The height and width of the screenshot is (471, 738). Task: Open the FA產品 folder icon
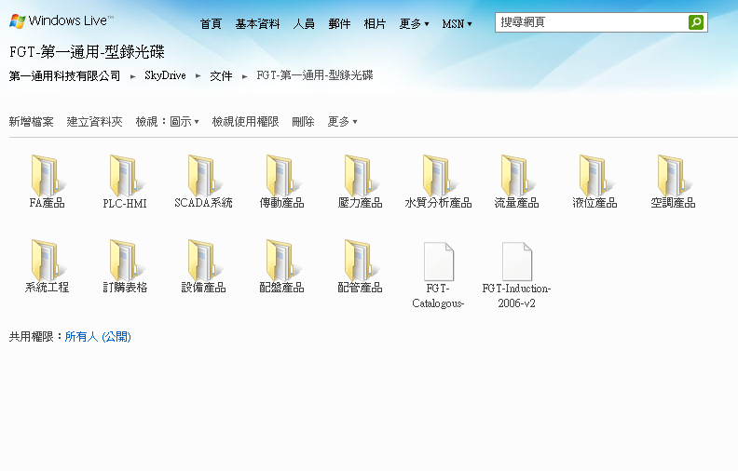[x=47, y=174]
